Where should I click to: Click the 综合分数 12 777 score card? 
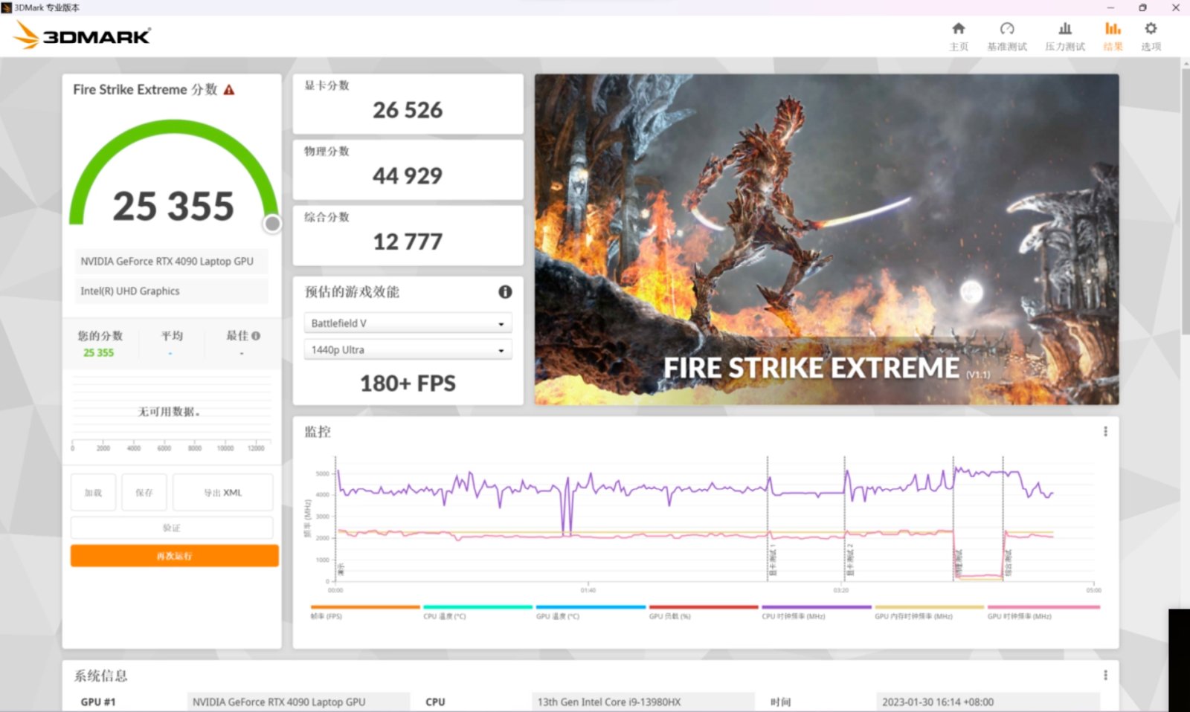tap(408, 236)
